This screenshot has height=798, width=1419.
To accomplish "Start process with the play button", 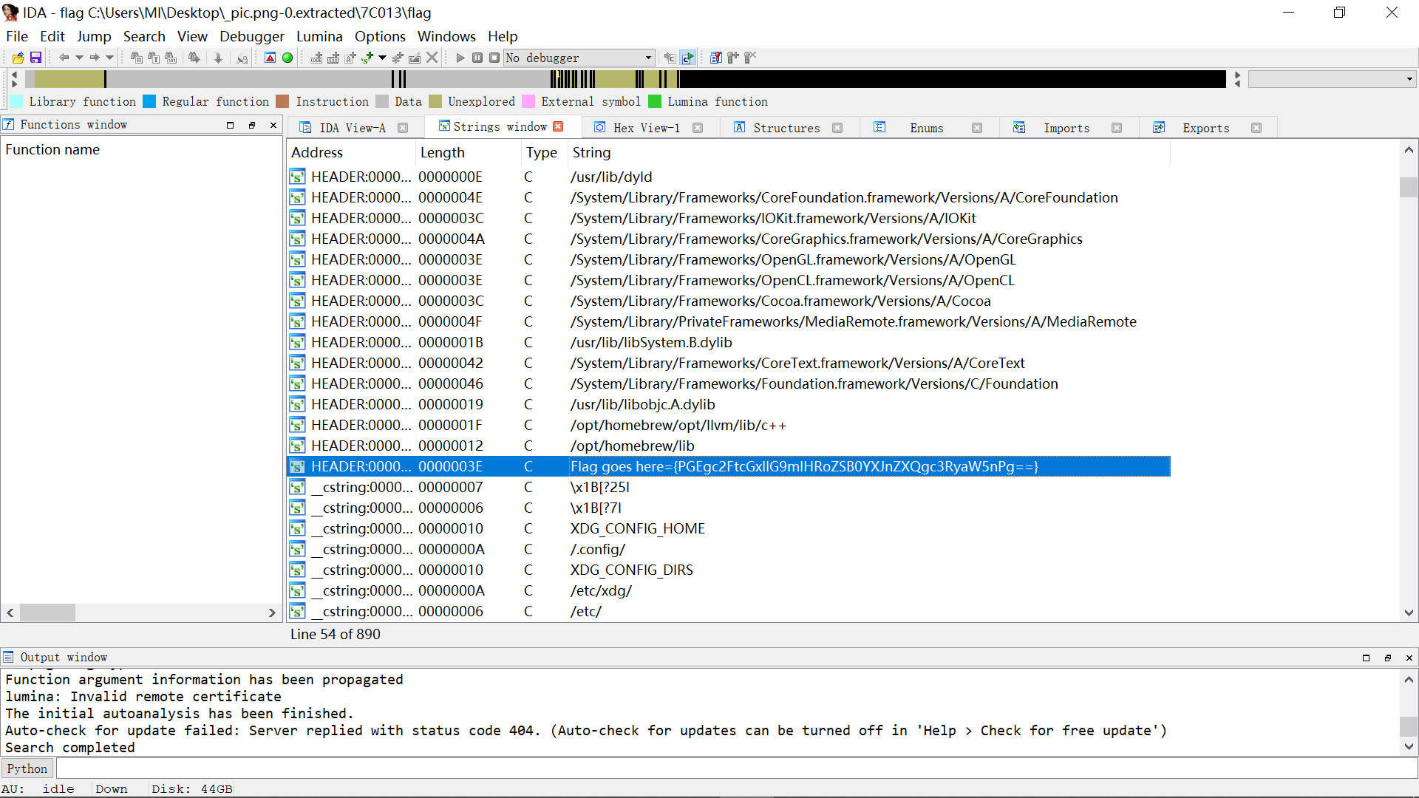I will 460,58.
